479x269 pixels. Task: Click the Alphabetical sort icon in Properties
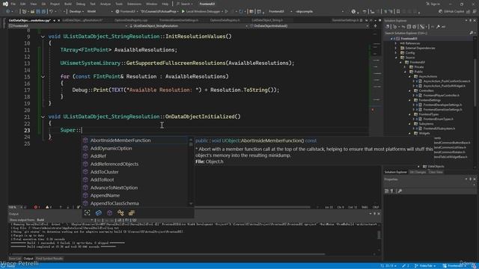392,191
